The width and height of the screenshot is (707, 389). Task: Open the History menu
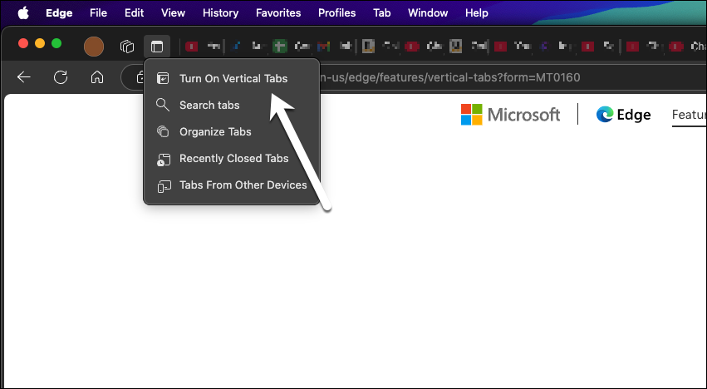[220, 12]
